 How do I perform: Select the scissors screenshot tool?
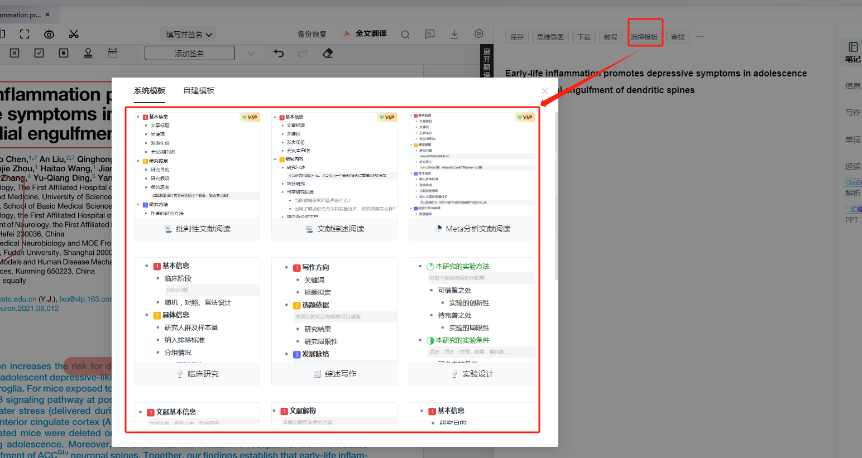pos(74,34)
